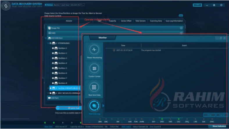Expand the SanDisk drive tree node

48,88
